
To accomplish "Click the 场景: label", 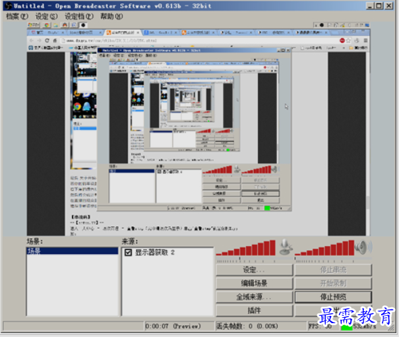I will coord(35,241).
